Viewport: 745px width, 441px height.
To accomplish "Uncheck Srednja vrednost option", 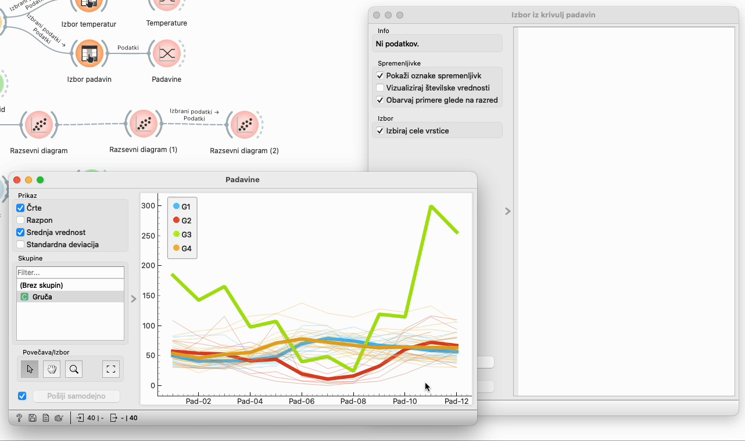I will coord(21,232).
